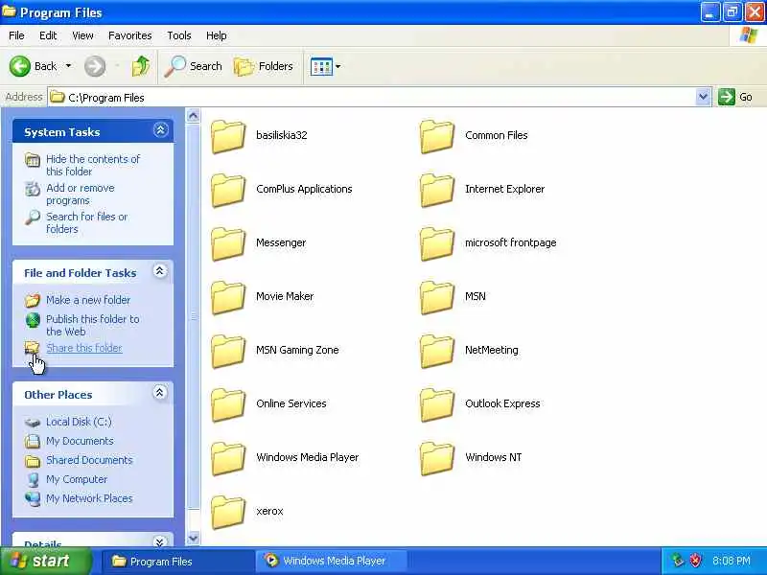Open the View menu
The image size is (767, 575).
tap(82, 35)
